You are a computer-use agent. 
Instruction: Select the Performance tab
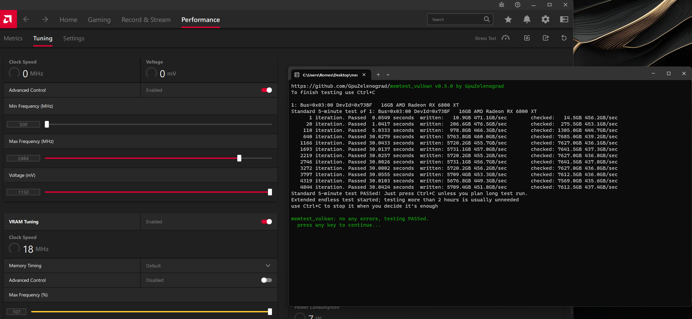pos(201,20)
